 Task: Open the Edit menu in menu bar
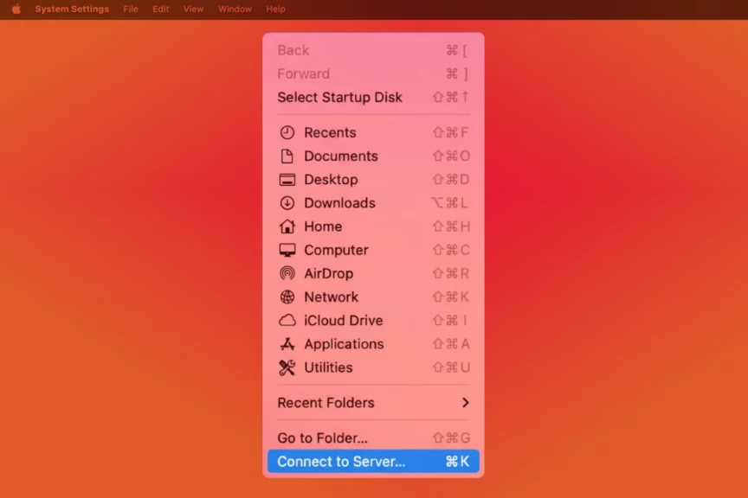click(x=161, y=10)
